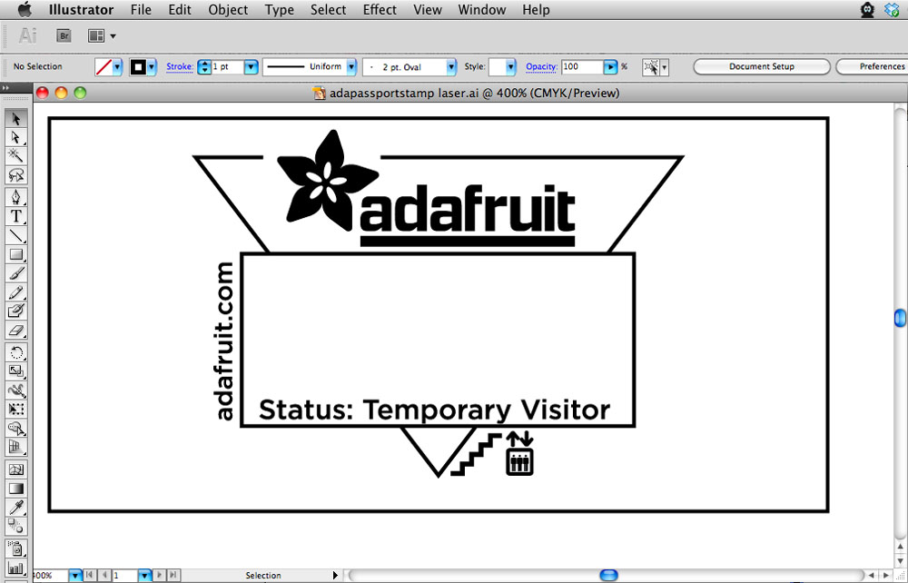Select the Line Segment tool

[x=16, y=235]
